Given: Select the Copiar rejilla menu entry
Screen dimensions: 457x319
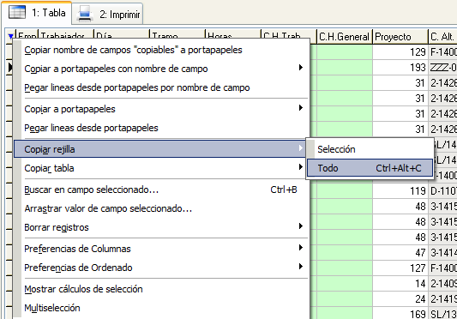Looking at the screenshot, I should point(160,149).
